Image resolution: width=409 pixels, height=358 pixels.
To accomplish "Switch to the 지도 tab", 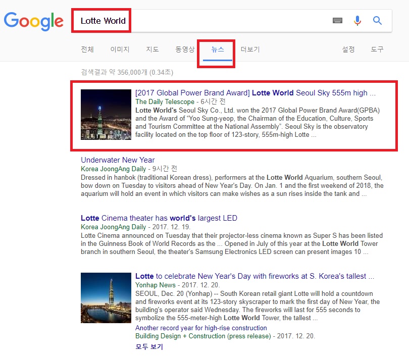I will click(x=152, y=49).
